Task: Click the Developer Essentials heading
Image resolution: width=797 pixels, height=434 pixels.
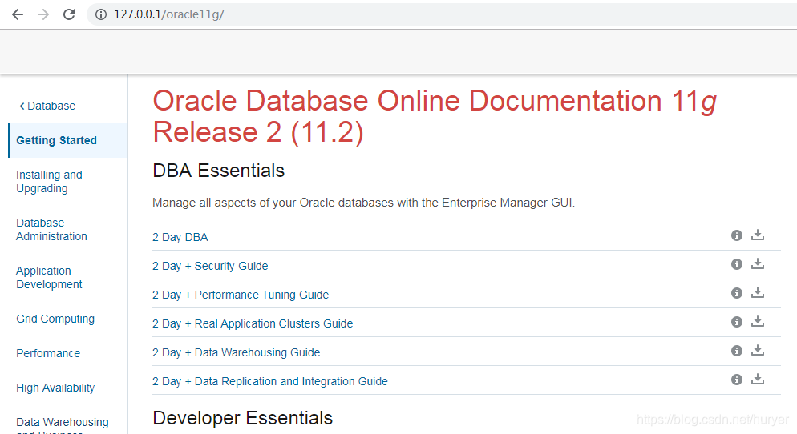Action: click(242, 418)
